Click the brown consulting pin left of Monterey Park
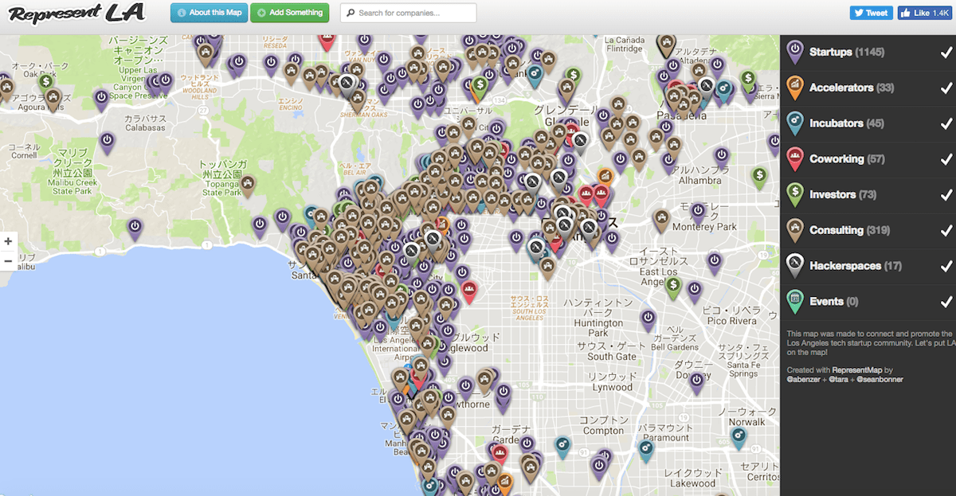The image size is (956, 496). 661,220
